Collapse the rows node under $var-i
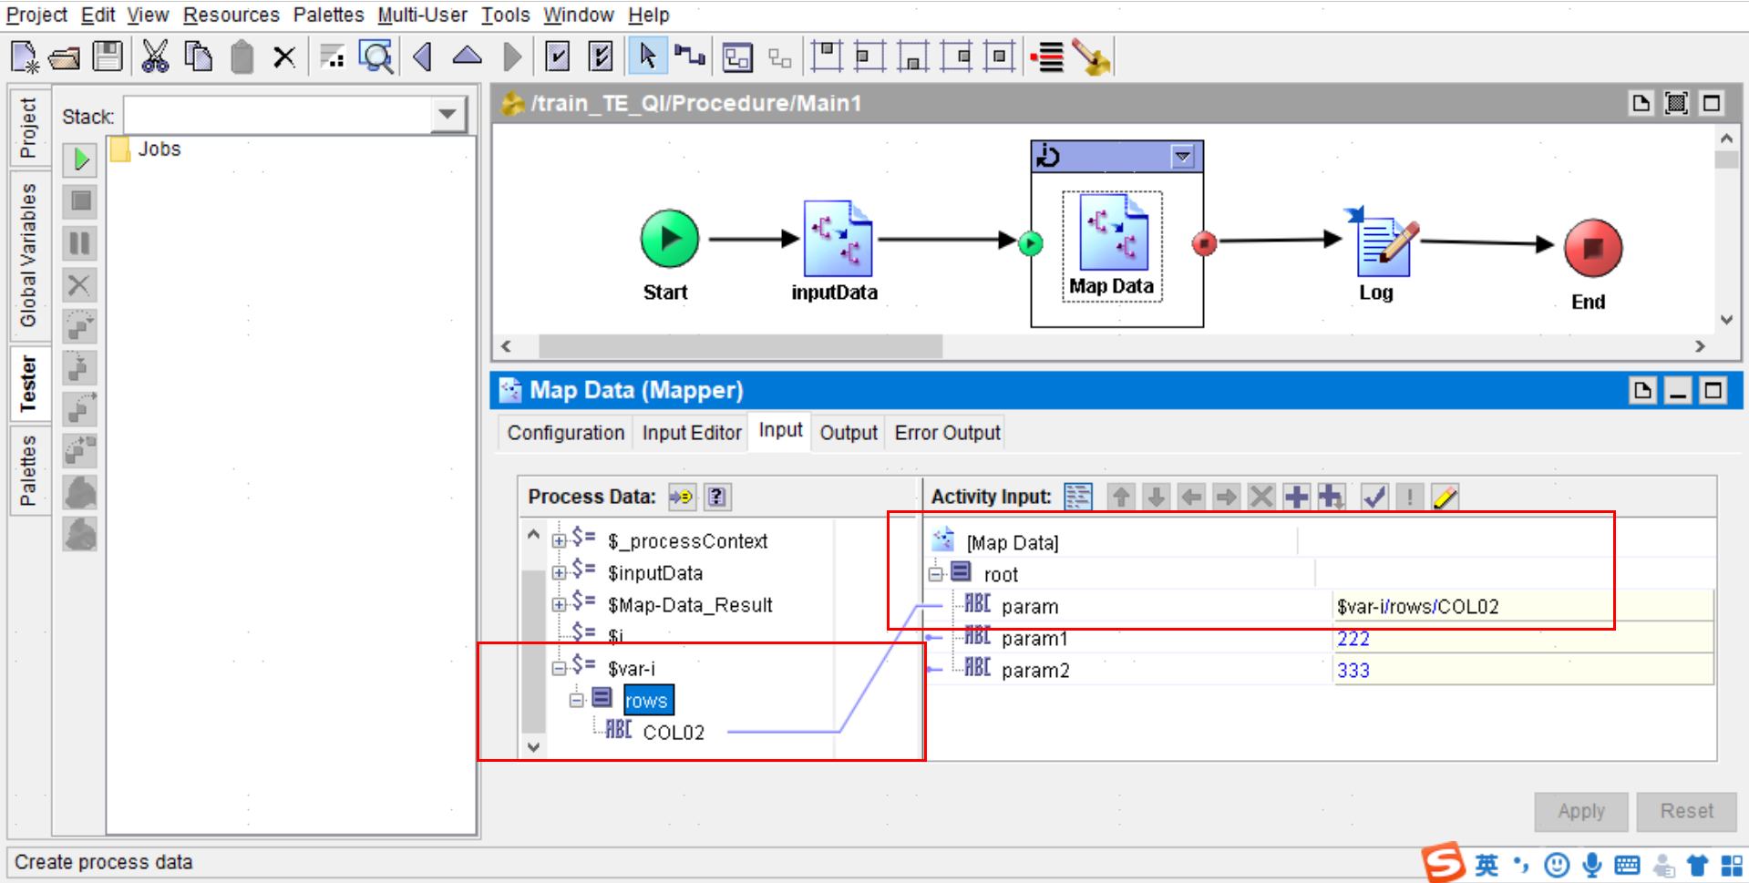1749x883 pixels. coord(577,699)
